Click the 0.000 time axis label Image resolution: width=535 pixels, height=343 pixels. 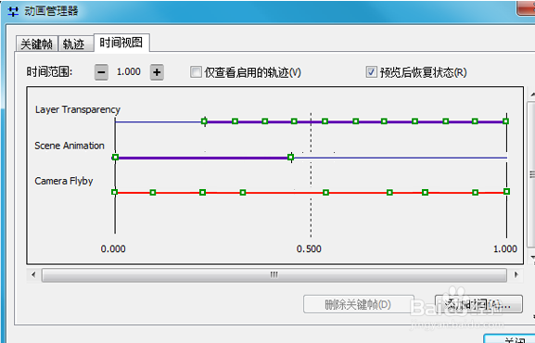(x=113, y=248)
